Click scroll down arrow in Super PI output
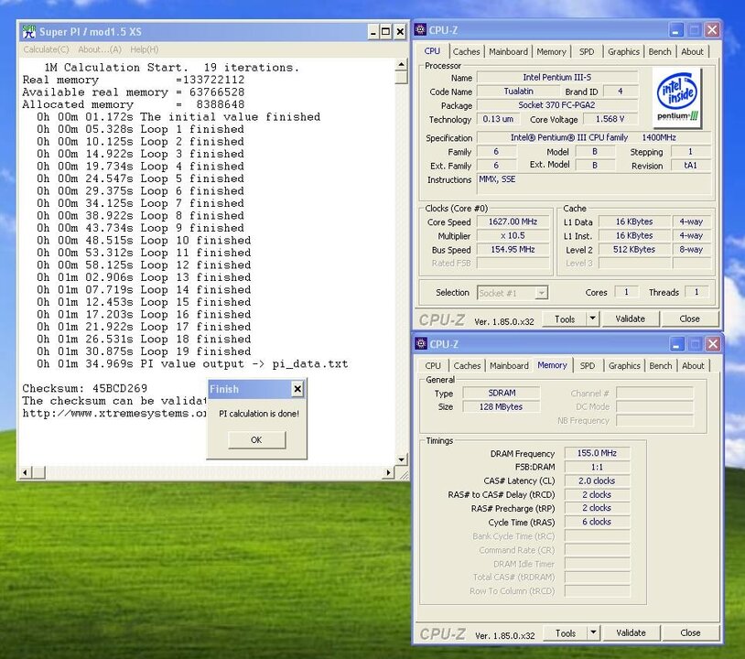This screenshot has width=745, height=659. [x=402, y=459]
